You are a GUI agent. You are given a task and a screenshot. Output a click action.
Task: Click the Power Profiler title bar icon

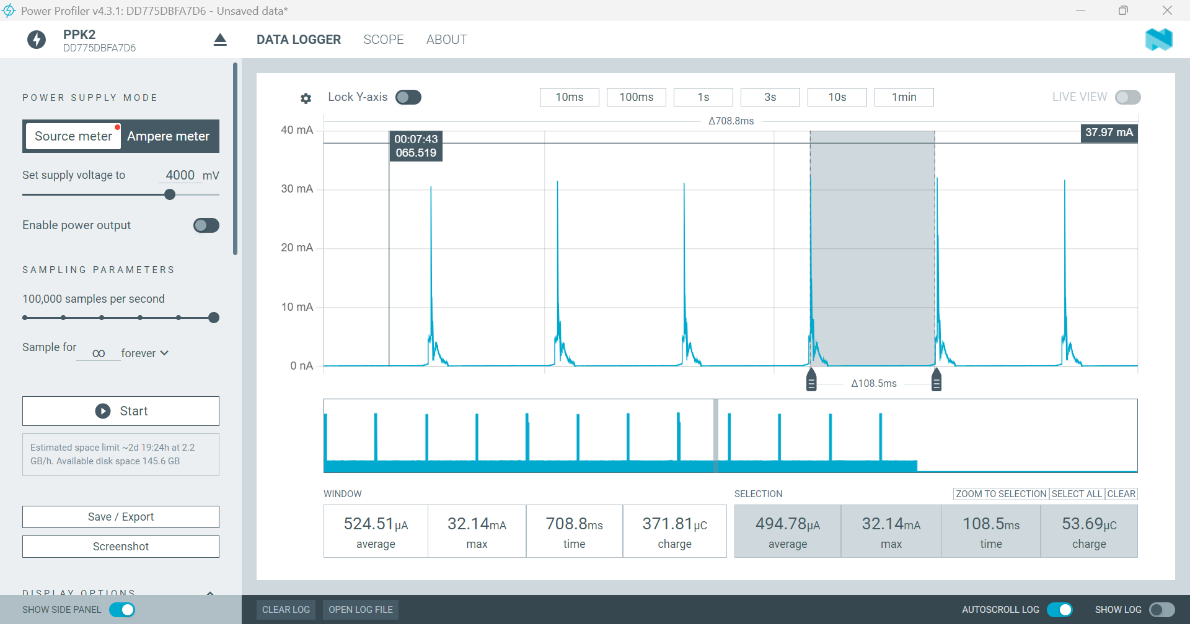pos(9,11)
